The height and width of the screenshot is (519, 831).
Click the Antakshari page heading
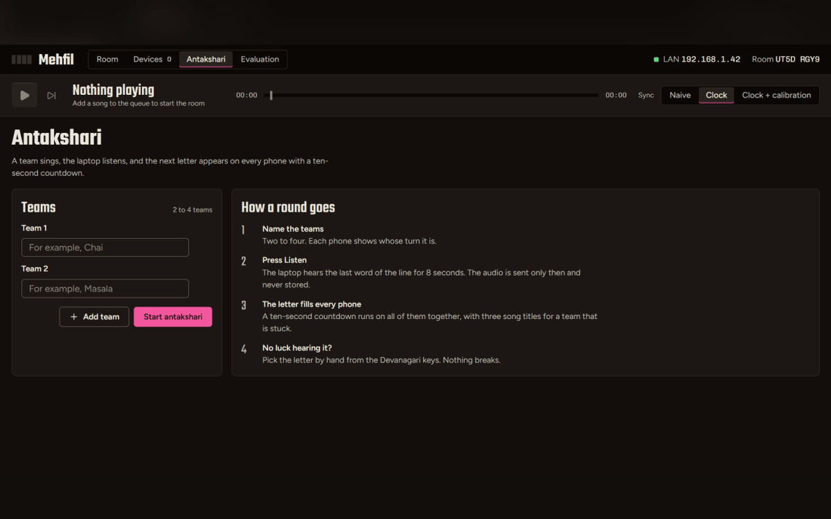(x=57, y=138)
